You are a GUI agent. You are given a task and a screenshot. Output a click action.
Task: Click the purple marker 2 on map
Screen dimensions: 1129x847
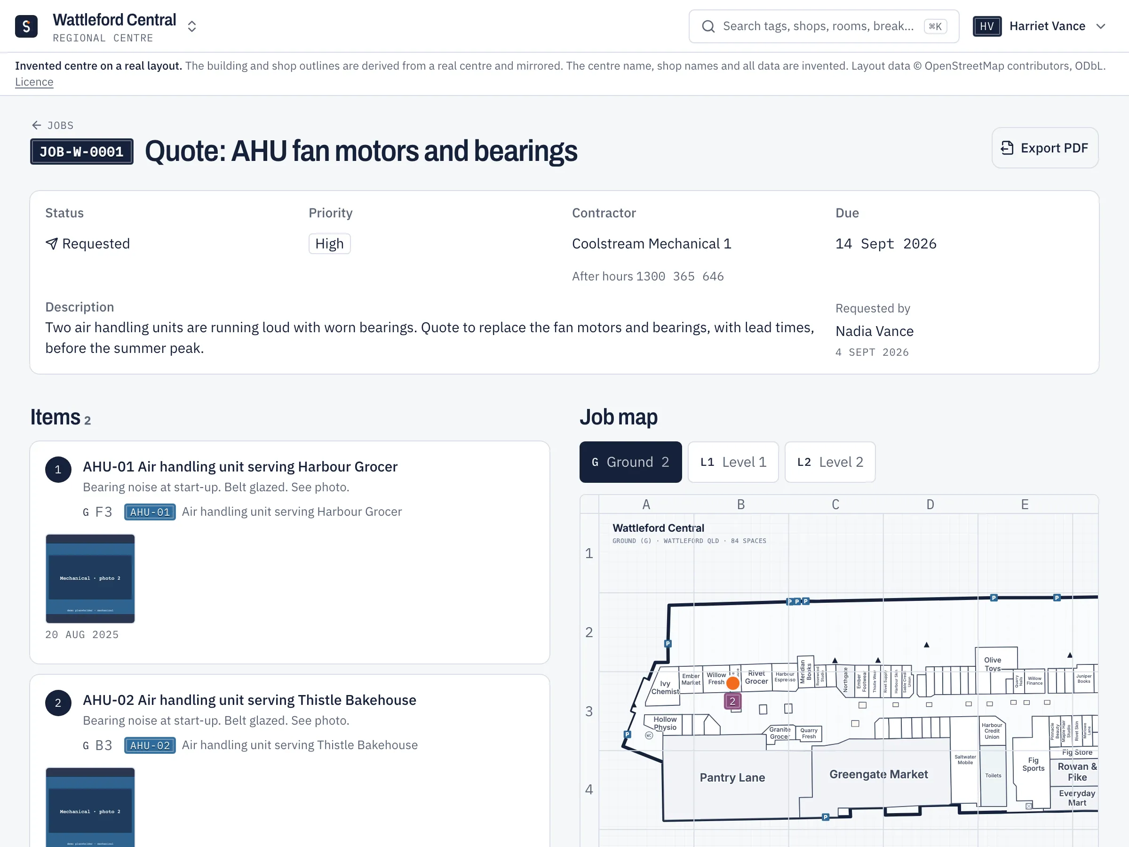click(x=732, y=702)
